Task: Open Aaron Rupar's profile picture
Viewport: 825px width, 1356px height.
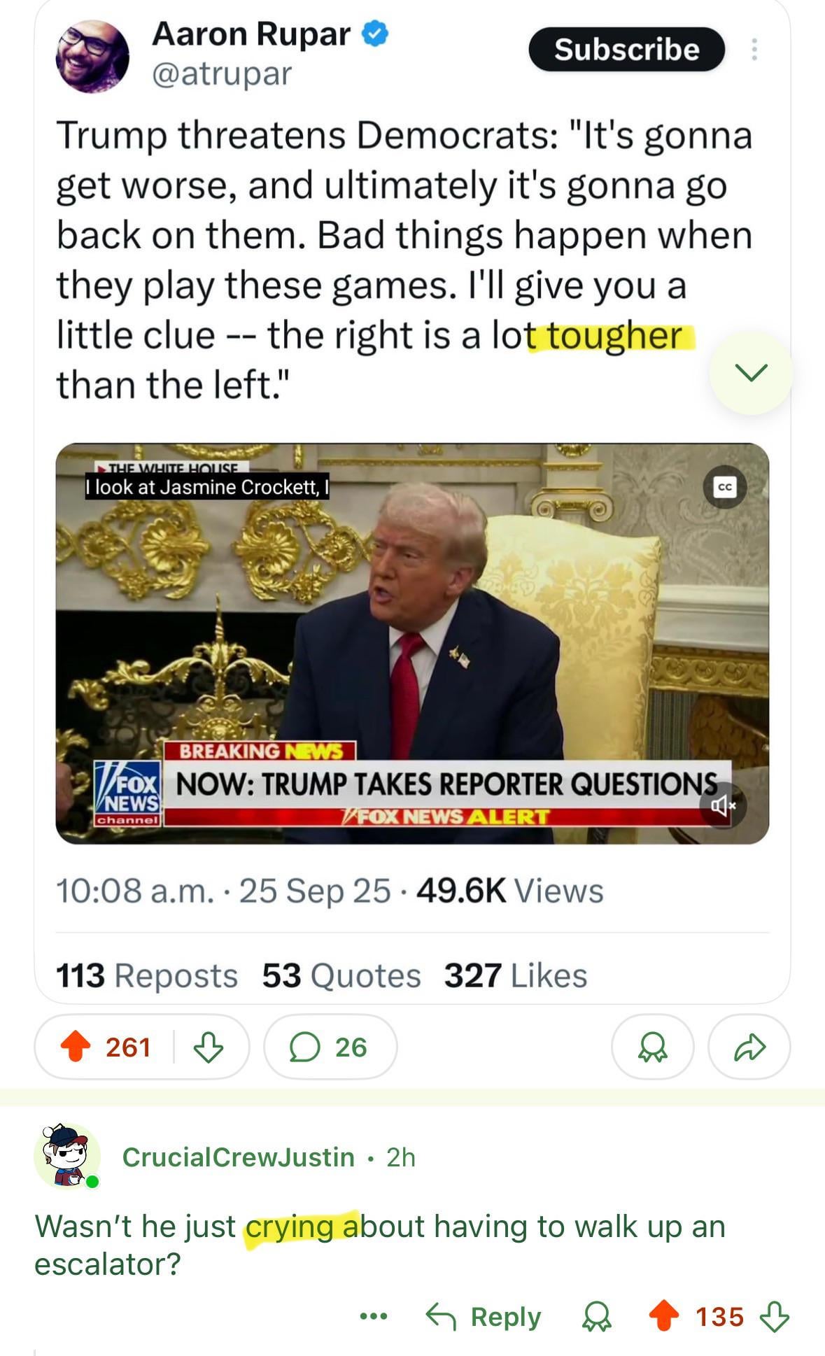Action: point(92,56)
